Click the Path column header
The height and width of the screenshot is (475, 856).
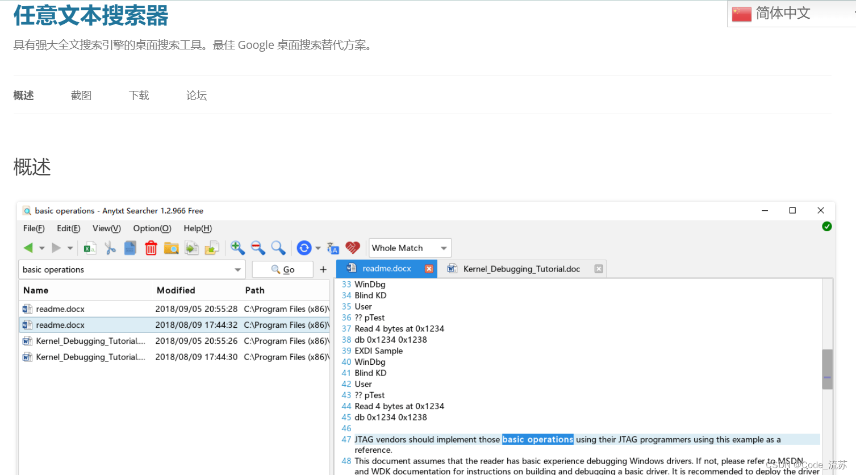coord(255,290)
